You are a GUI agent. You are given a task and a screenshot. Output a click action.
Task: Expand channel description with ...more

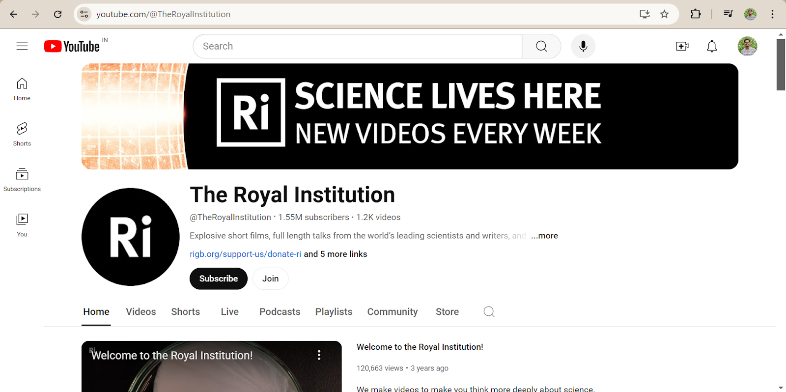pos(544,236)
